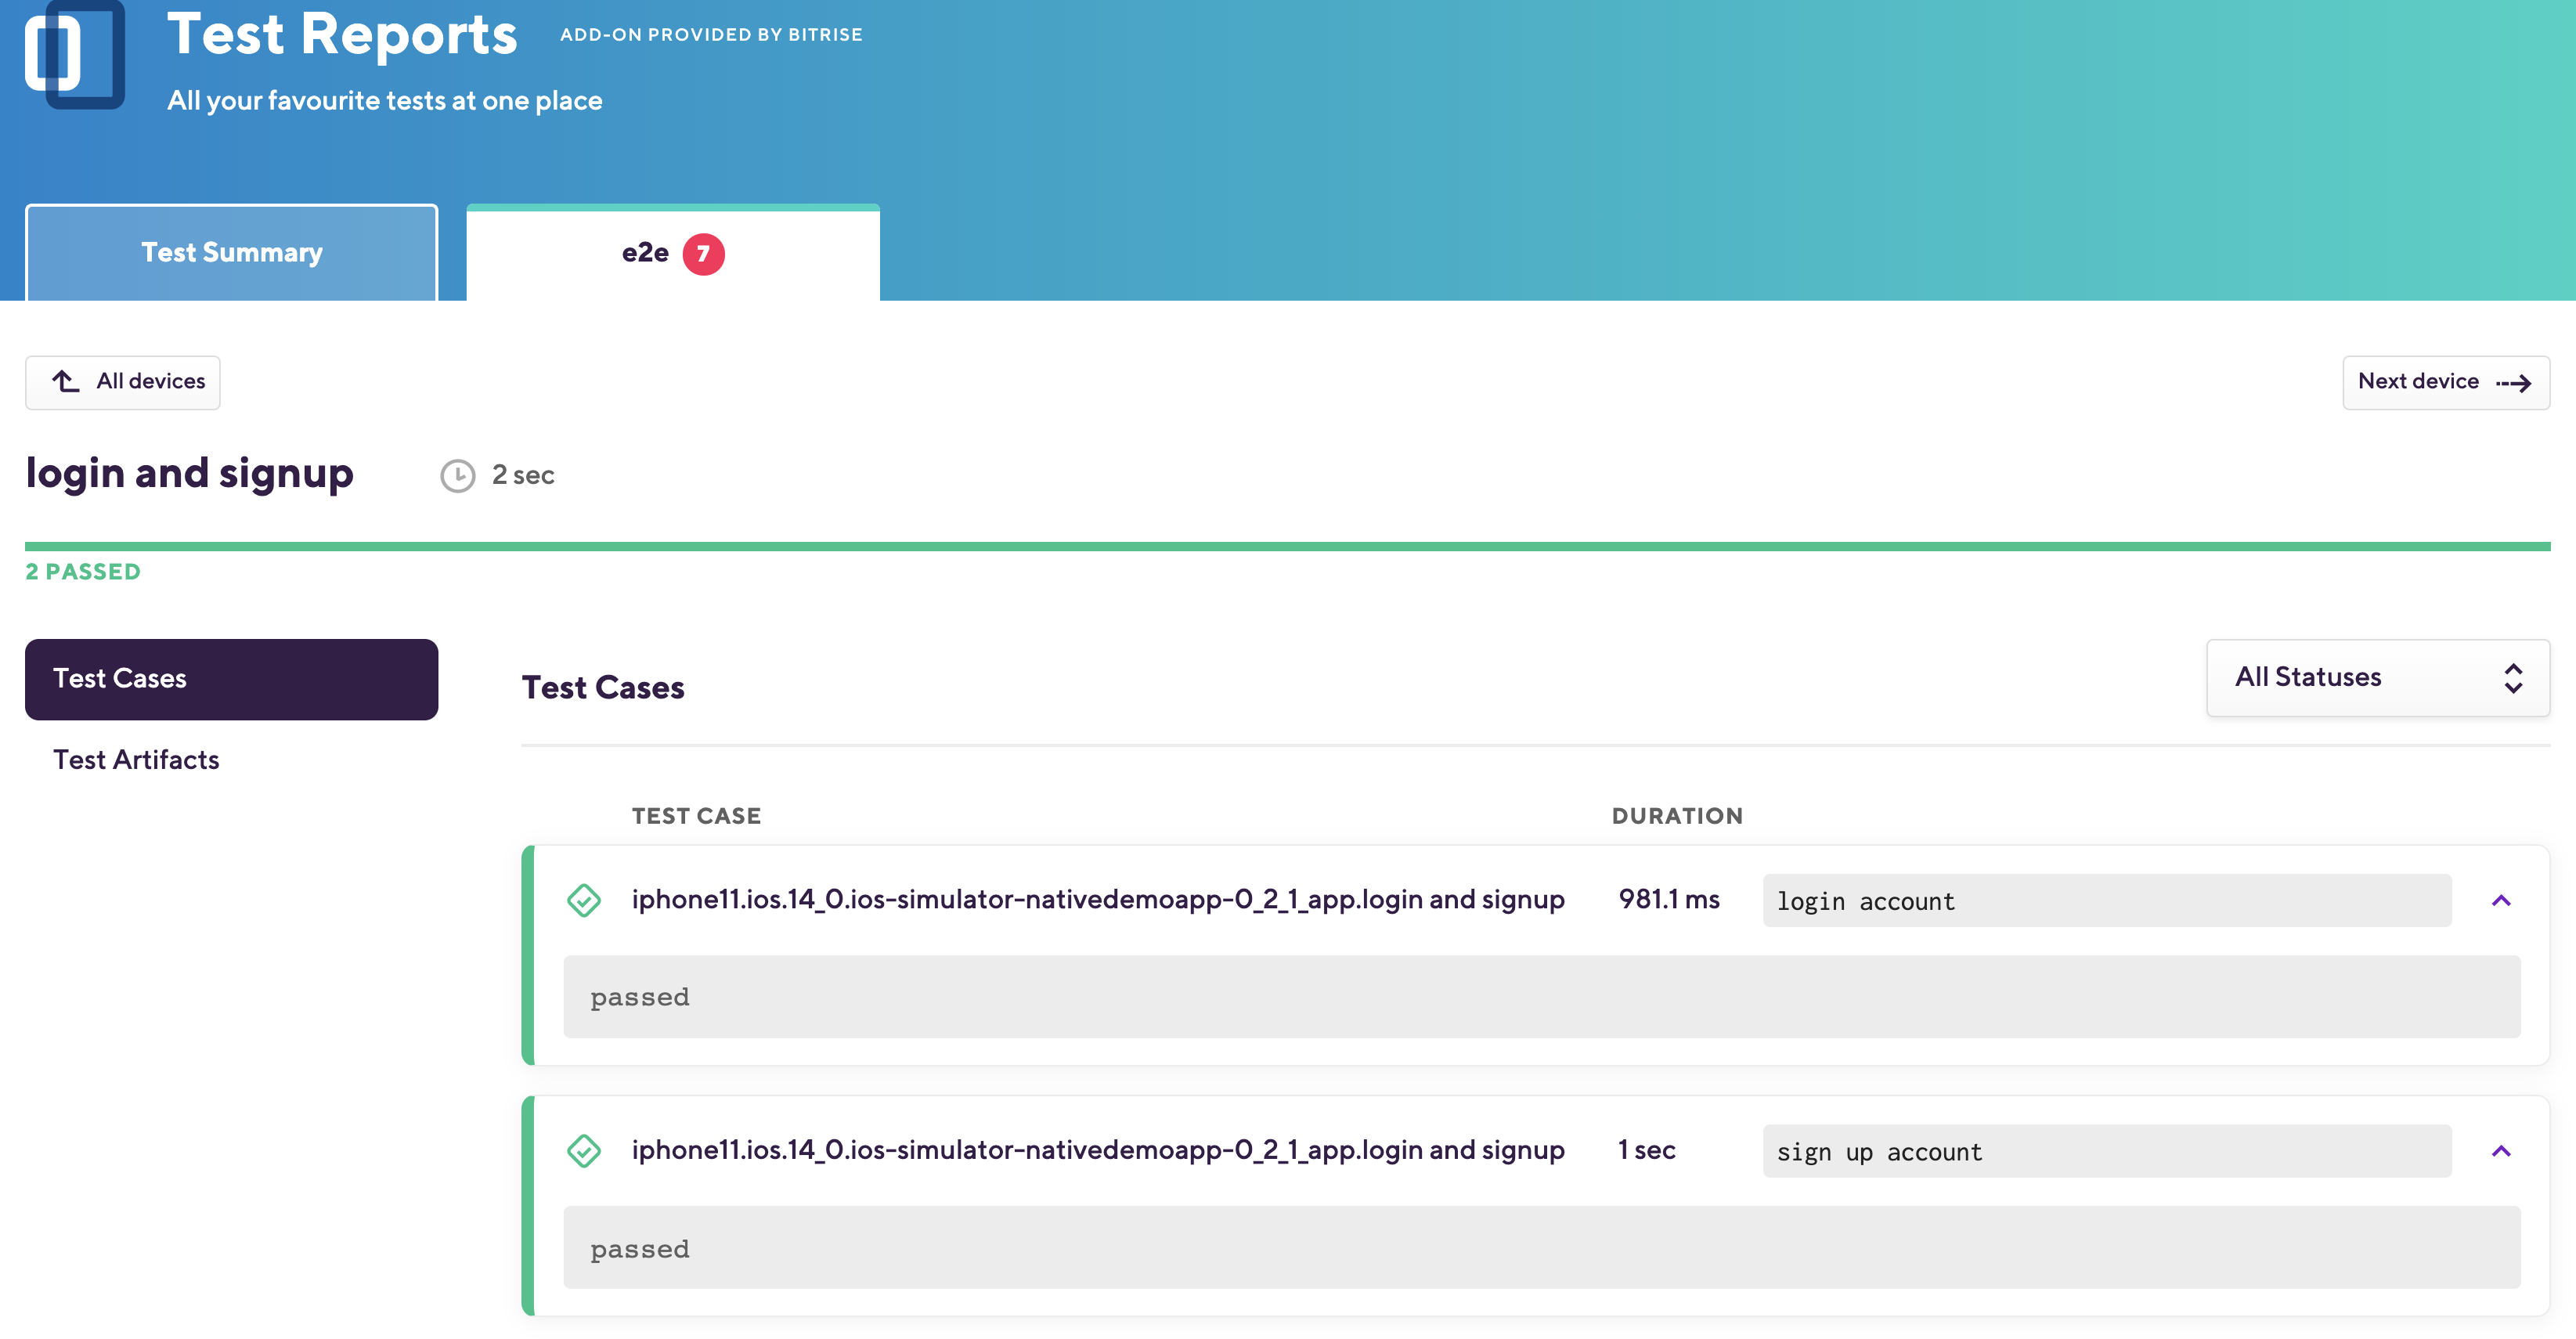Click the green passed progress bar
The width and height of the screenshot is (2576, 1339).
click(x=1287, y=547)
